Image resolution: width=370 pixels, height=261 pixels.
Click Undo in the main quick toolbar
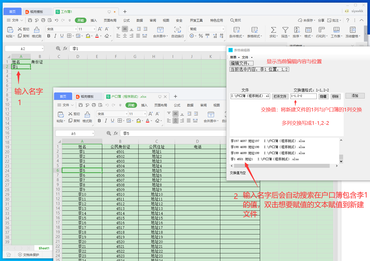click(56, 20)
